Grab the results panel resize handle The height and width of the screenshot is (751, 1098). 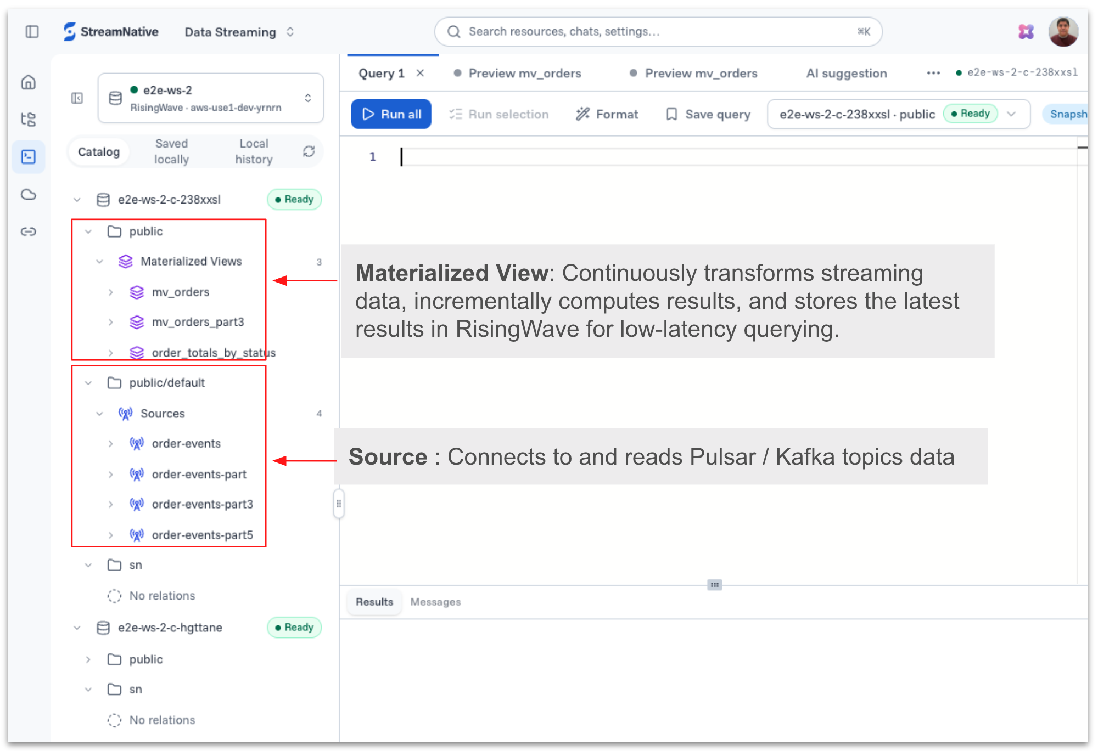point(715,585)
